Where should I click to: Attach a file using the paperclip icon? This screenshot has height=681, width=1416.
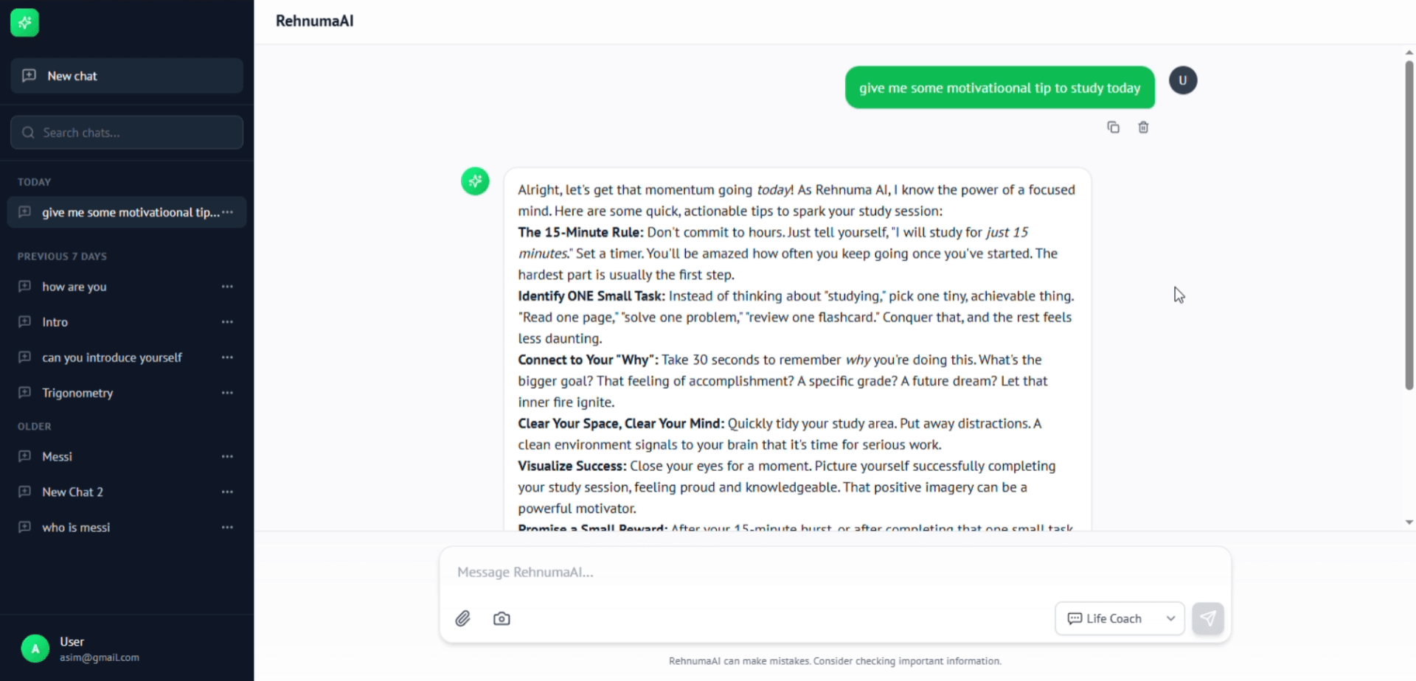pos(463,618)
